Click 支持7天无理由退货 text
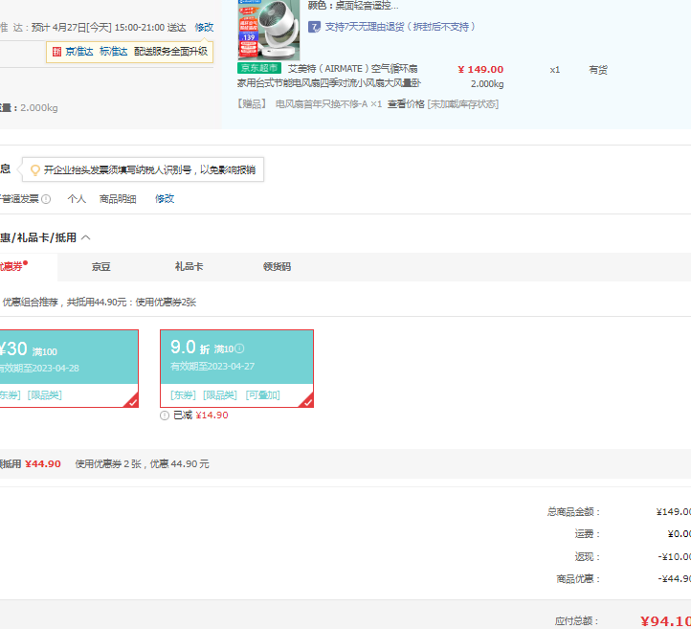The height and width of the screenshot is (629, 691). point(400,27)
